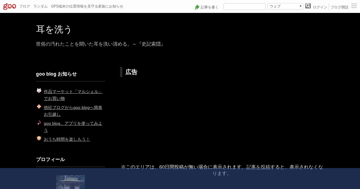Open 作品マーケット「マルシェル」でお買い物 link
The height and width of the screenshot is (189, 360).
pyautogui.click(x=73, y=95)
